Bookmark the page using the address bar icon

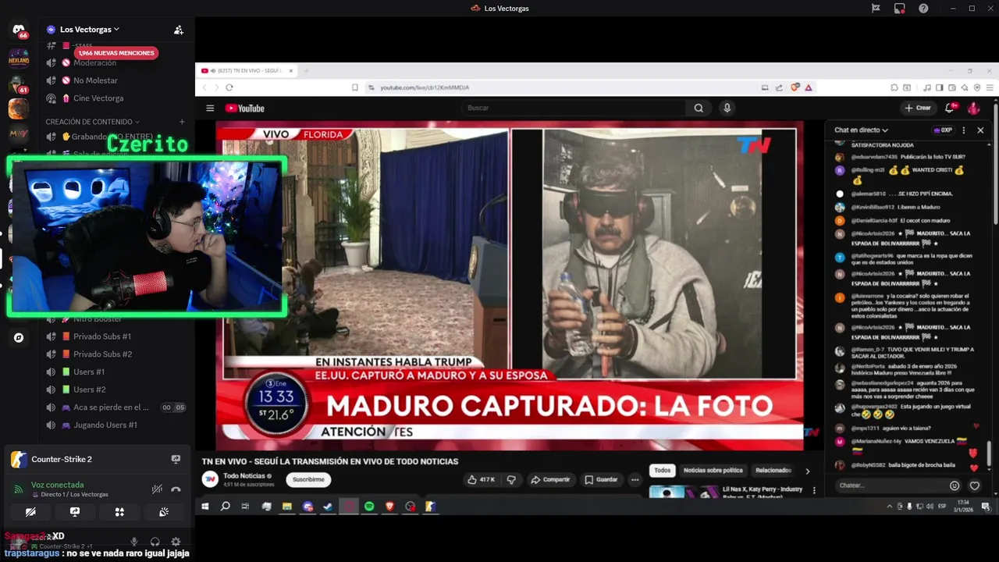pyautogui.click(x=355, y=87)
